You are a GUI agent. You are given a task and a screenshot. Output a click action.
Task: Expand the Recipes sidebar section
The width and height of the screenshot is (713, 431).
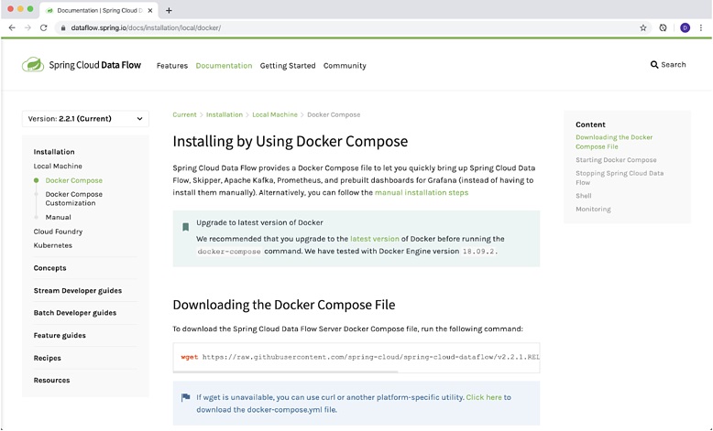pos(48,358)
